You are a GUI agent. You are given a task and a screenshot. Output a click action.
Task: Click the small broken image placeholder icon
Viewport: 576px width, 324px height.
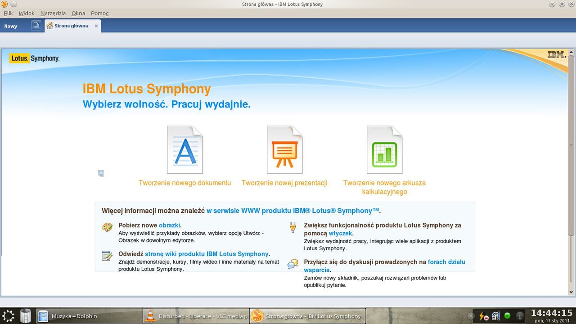[x=101, y=173]
